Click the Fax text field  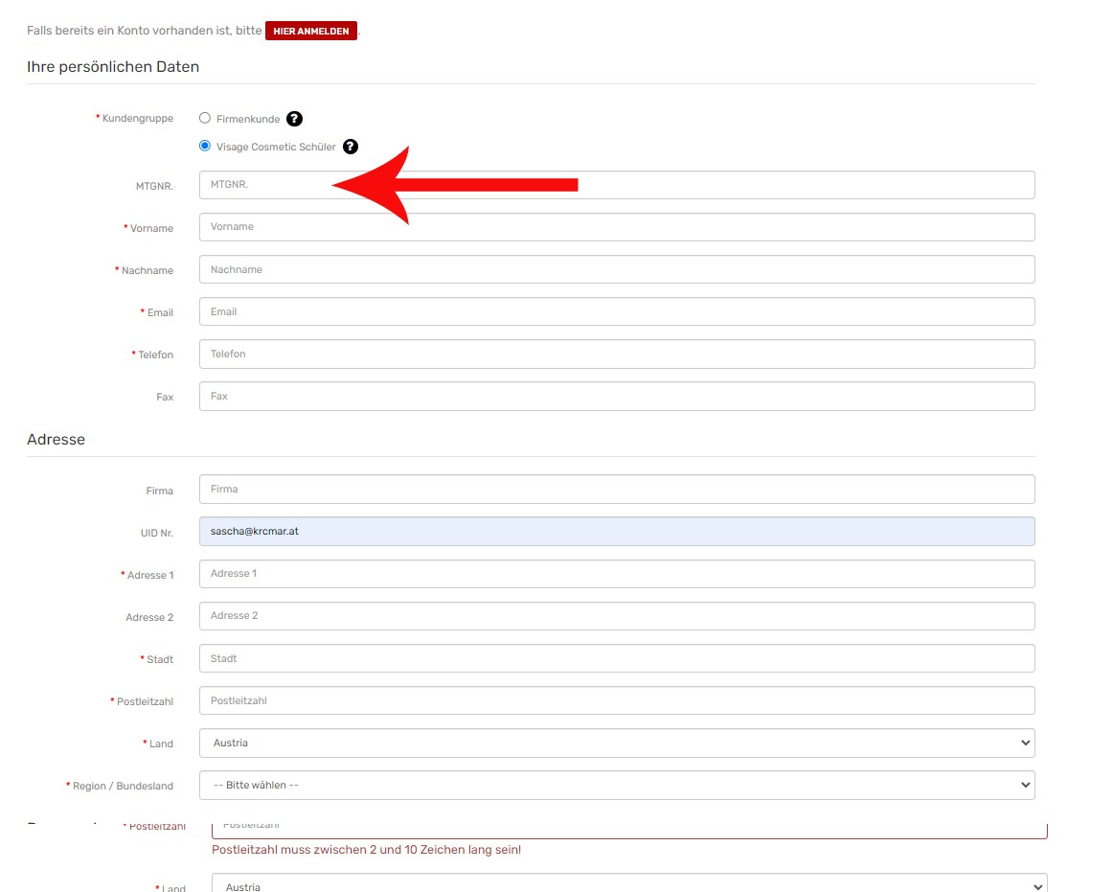[616, 396]
